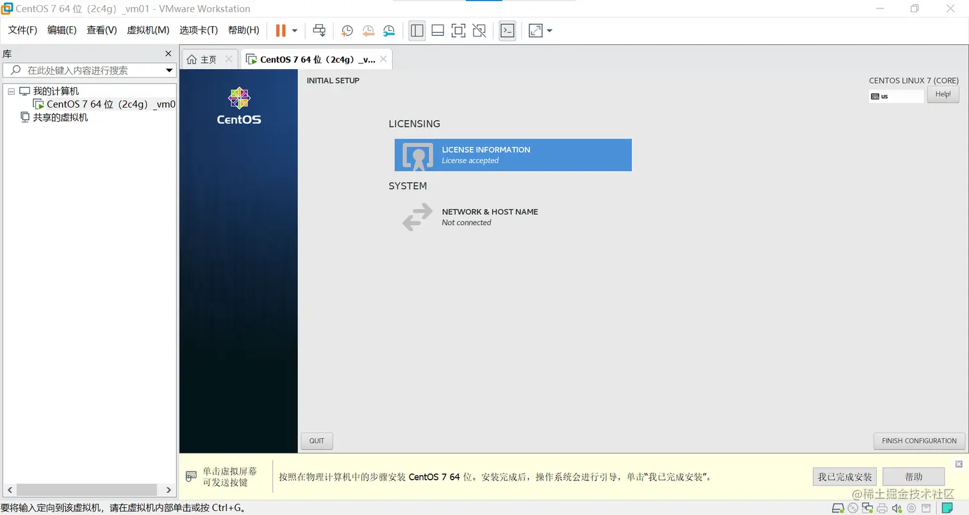Click FINISH CONFIGURATION button

[x=919, y=441]
